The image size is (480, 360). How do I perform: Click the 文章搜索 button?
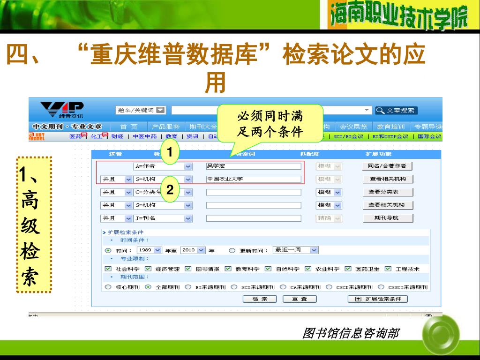tap(396, 111)
